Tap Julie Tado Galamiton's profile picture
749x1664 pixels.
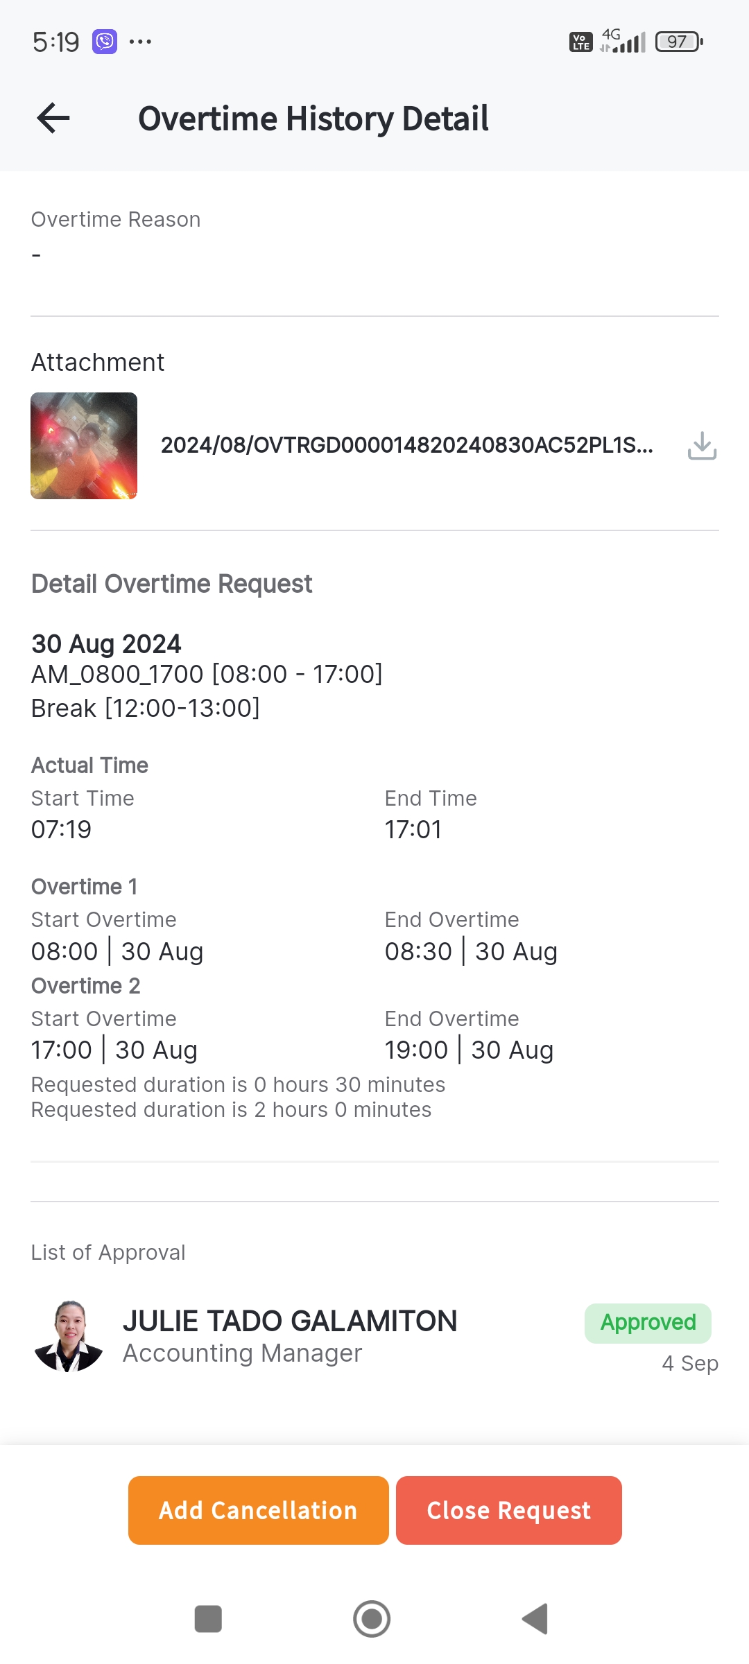point(68,1337)
